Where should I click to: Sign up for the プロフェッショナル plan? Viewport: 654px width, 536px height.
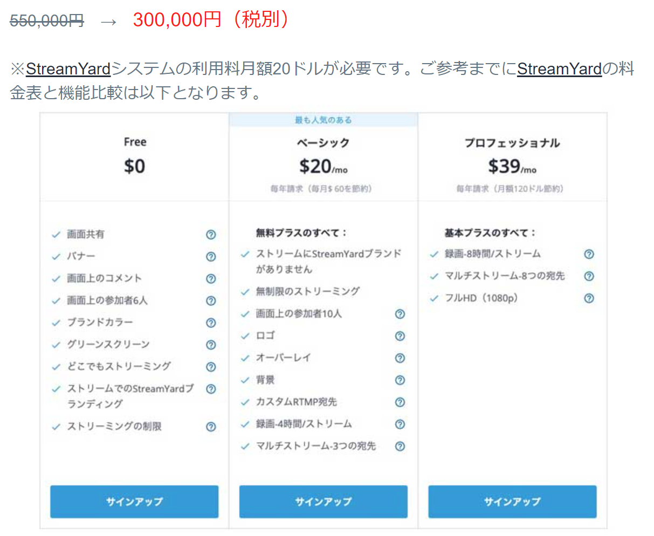pos(512,501)
